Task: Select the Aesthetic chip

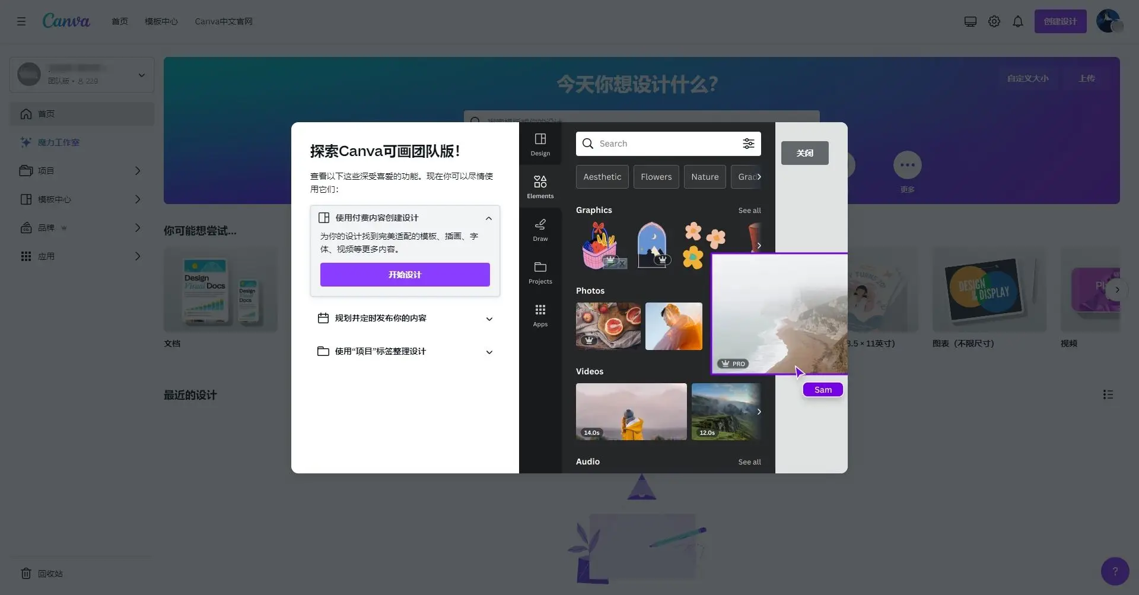Action: click(602, 177)
